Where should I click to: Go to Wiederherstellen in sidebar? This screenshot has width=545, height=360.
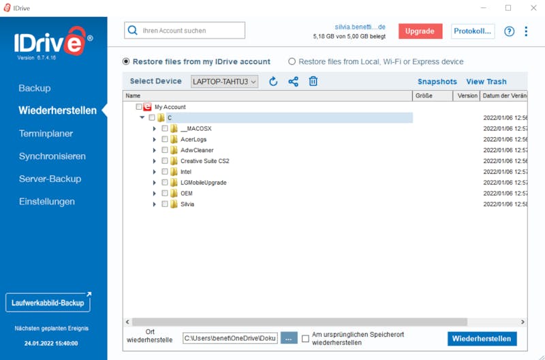57,110
